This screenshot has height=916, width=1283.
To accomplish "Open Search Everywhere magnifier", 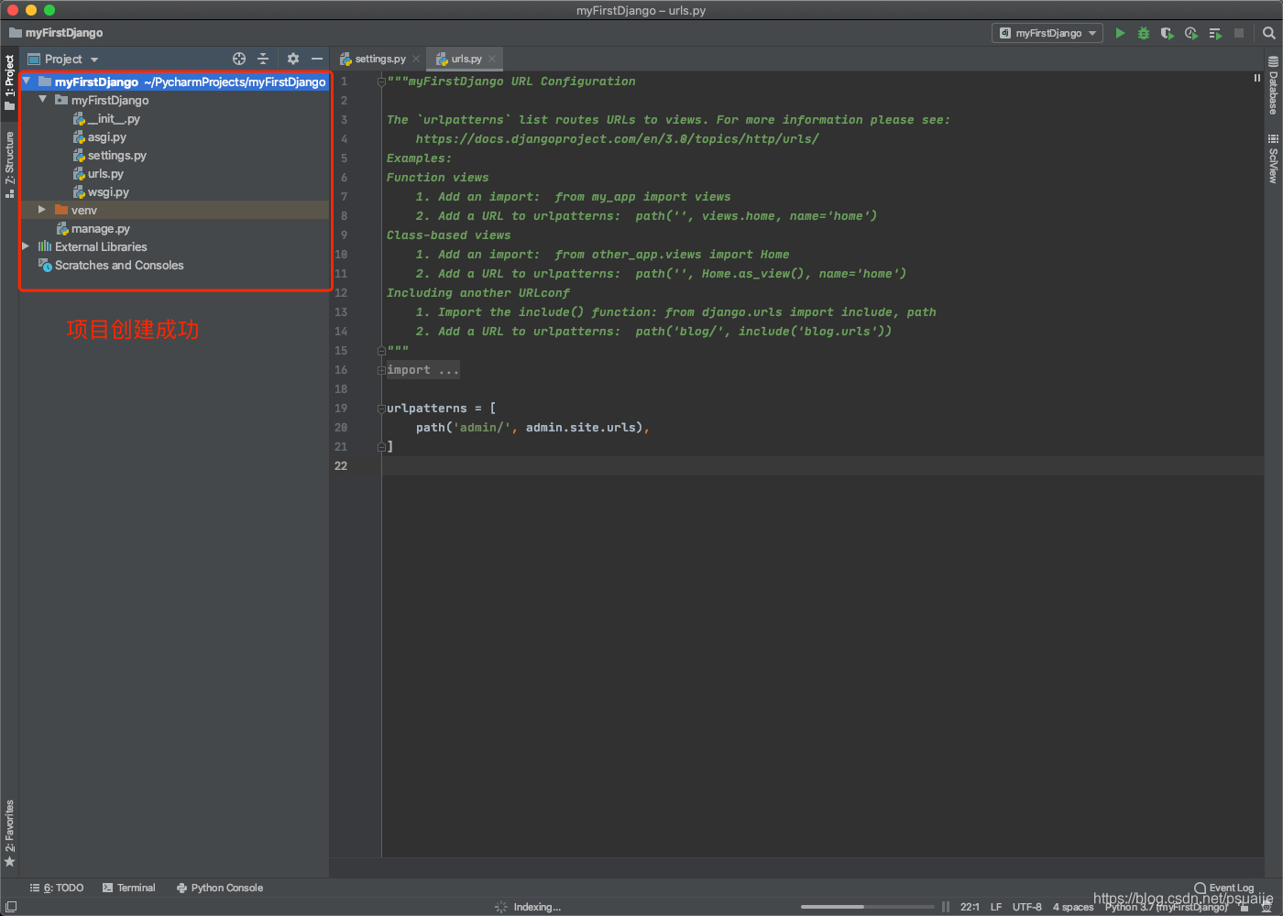I will [1269, 33].
